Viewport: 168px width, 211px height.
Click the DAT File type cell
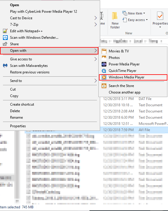pos(145,99)
